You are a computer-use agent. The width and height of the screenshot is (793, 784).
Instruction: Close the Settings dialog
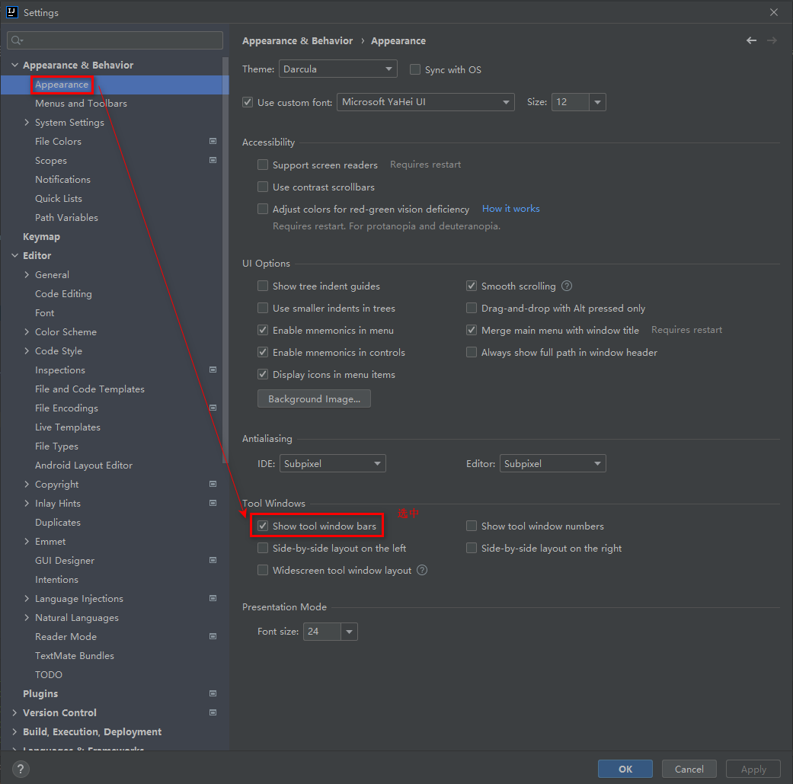(x=774, y=12)
